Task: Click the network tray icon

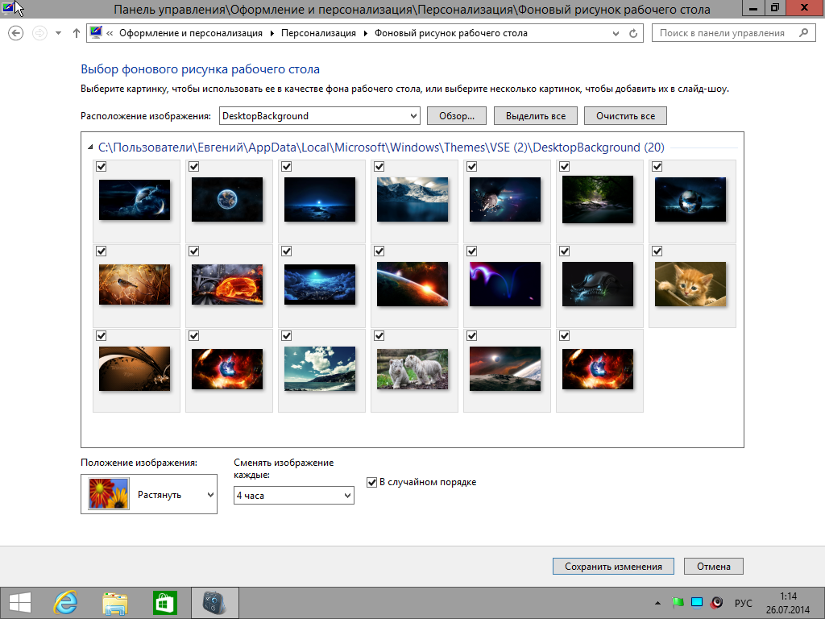Action: click(697, 602)
